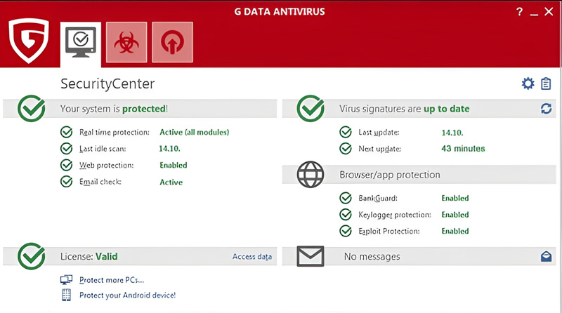Select the Web protection label

(x=107, y=166)
